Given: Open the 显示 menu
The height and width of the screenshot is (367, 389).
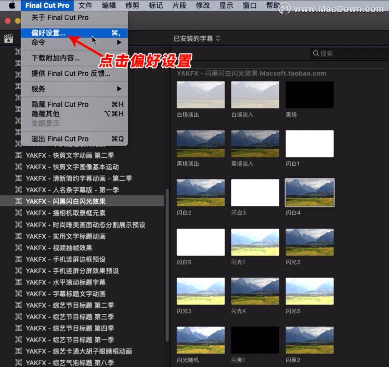Looking at the screenshot, I should click(226, 5).
